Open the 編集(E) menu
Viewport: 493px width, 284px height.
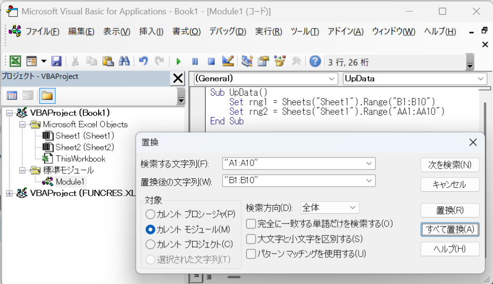(81, 31)
